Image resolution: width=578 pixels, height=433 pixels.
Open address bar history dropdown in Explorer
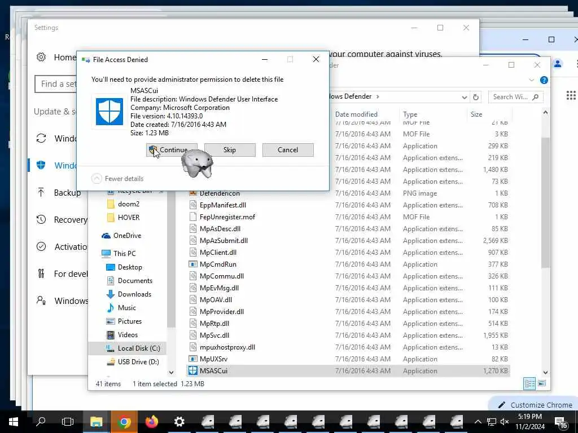(464, 97)
